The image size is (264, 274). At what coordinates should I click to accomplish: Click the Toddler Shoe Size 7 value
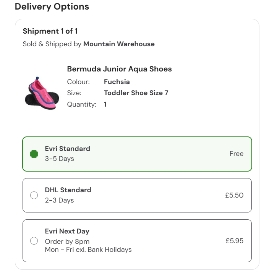click(136, 93)
